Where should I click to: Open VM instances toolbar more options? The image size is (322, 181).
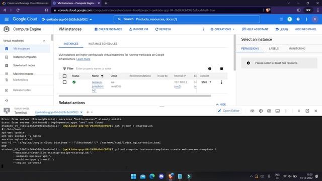(204, 29)
